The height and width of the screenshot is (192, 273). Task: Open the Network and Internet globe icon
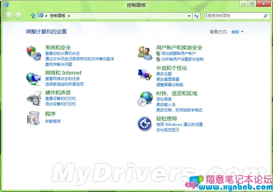(x=34, y=79)
